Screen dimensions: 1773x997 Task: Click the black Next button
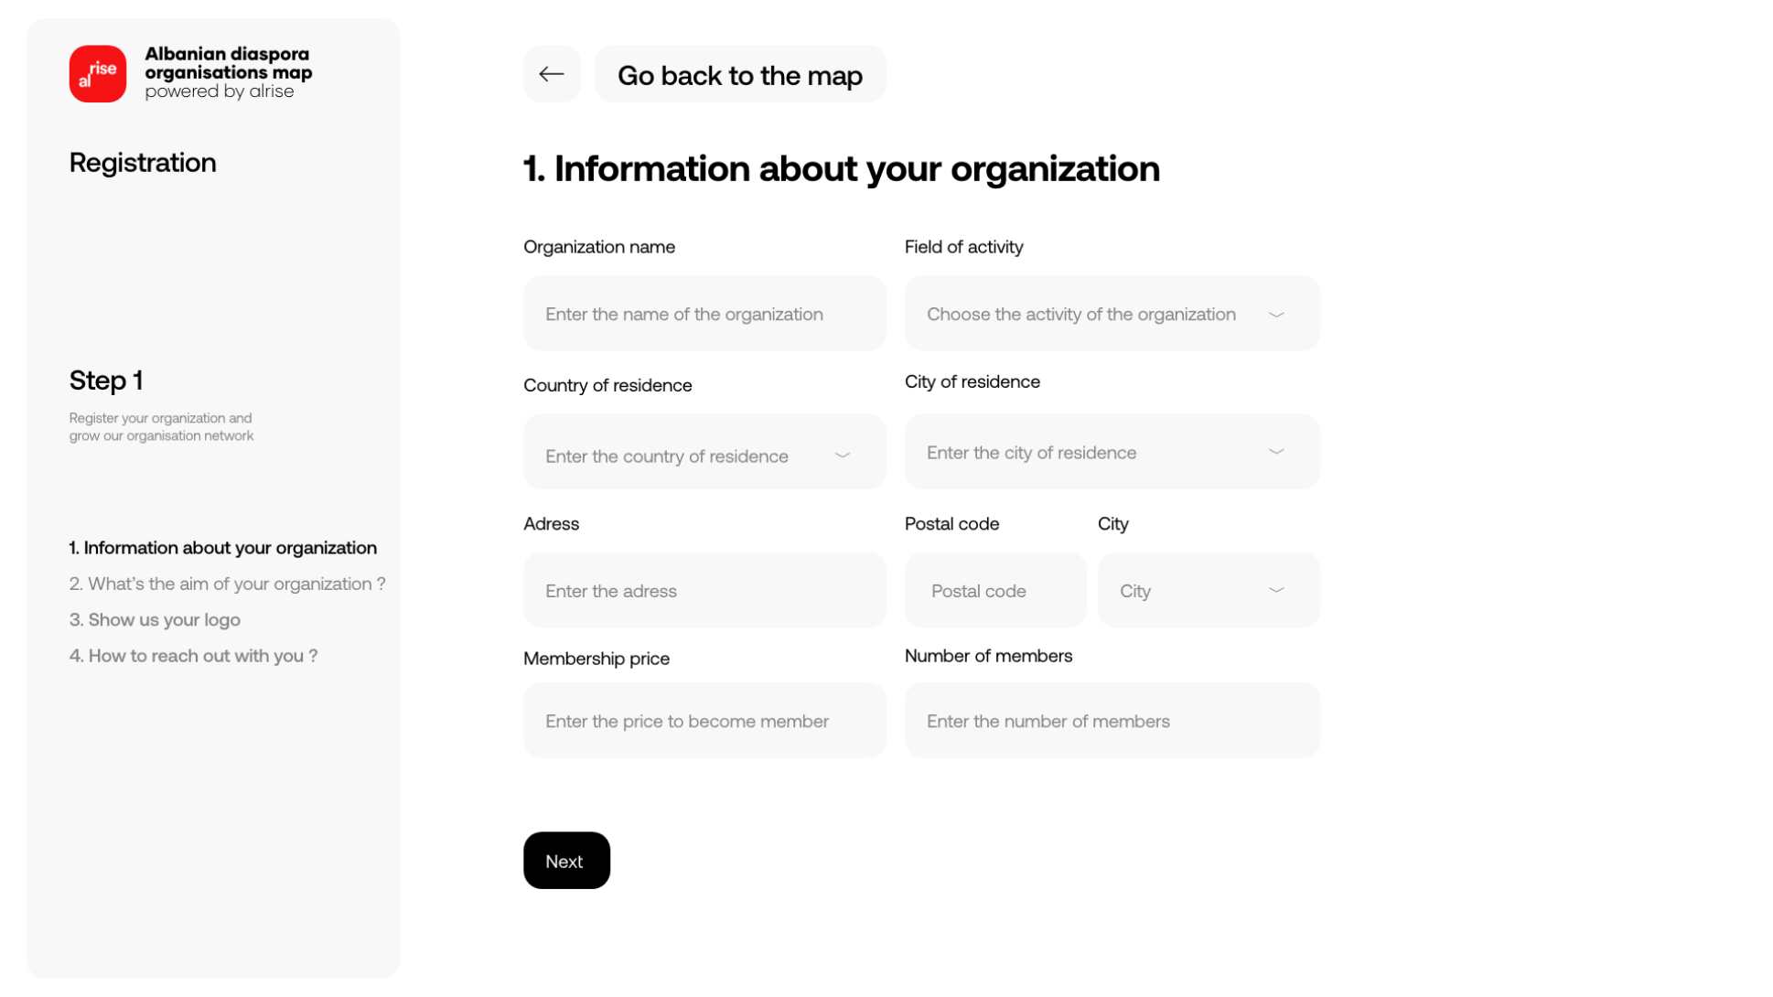[x=565, y=860]
